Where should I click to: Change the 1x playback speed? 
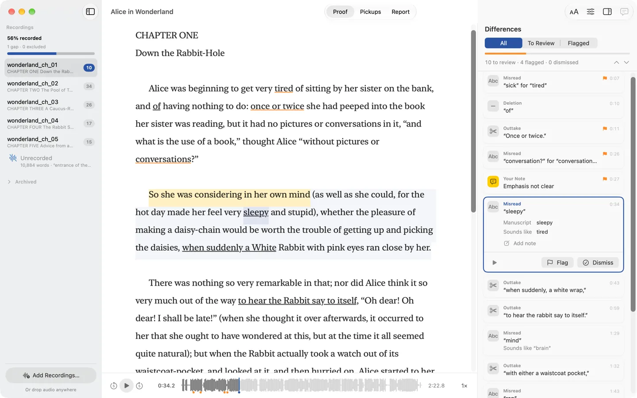click(464, 386)
